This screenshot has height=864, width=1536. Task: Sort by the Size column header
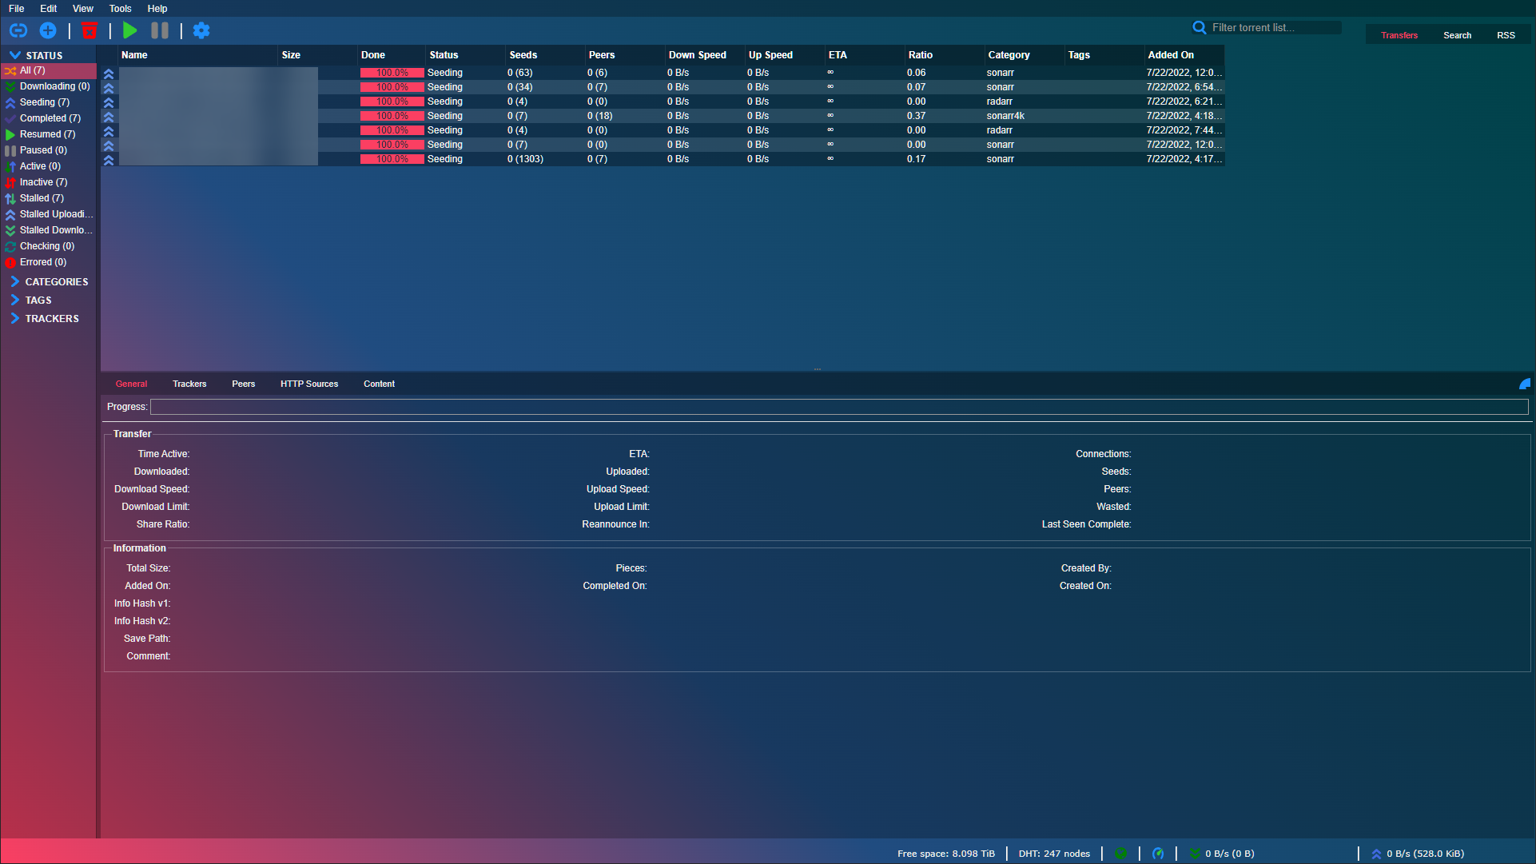(317, 55)
